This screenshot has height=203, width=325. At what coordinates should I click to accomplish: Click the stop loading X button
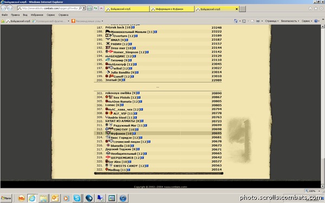pyautogui.click(x=101, y=8)
